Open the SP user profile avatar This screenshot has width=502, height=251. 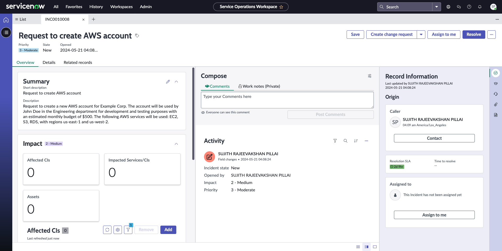click(x=493, y=7)
